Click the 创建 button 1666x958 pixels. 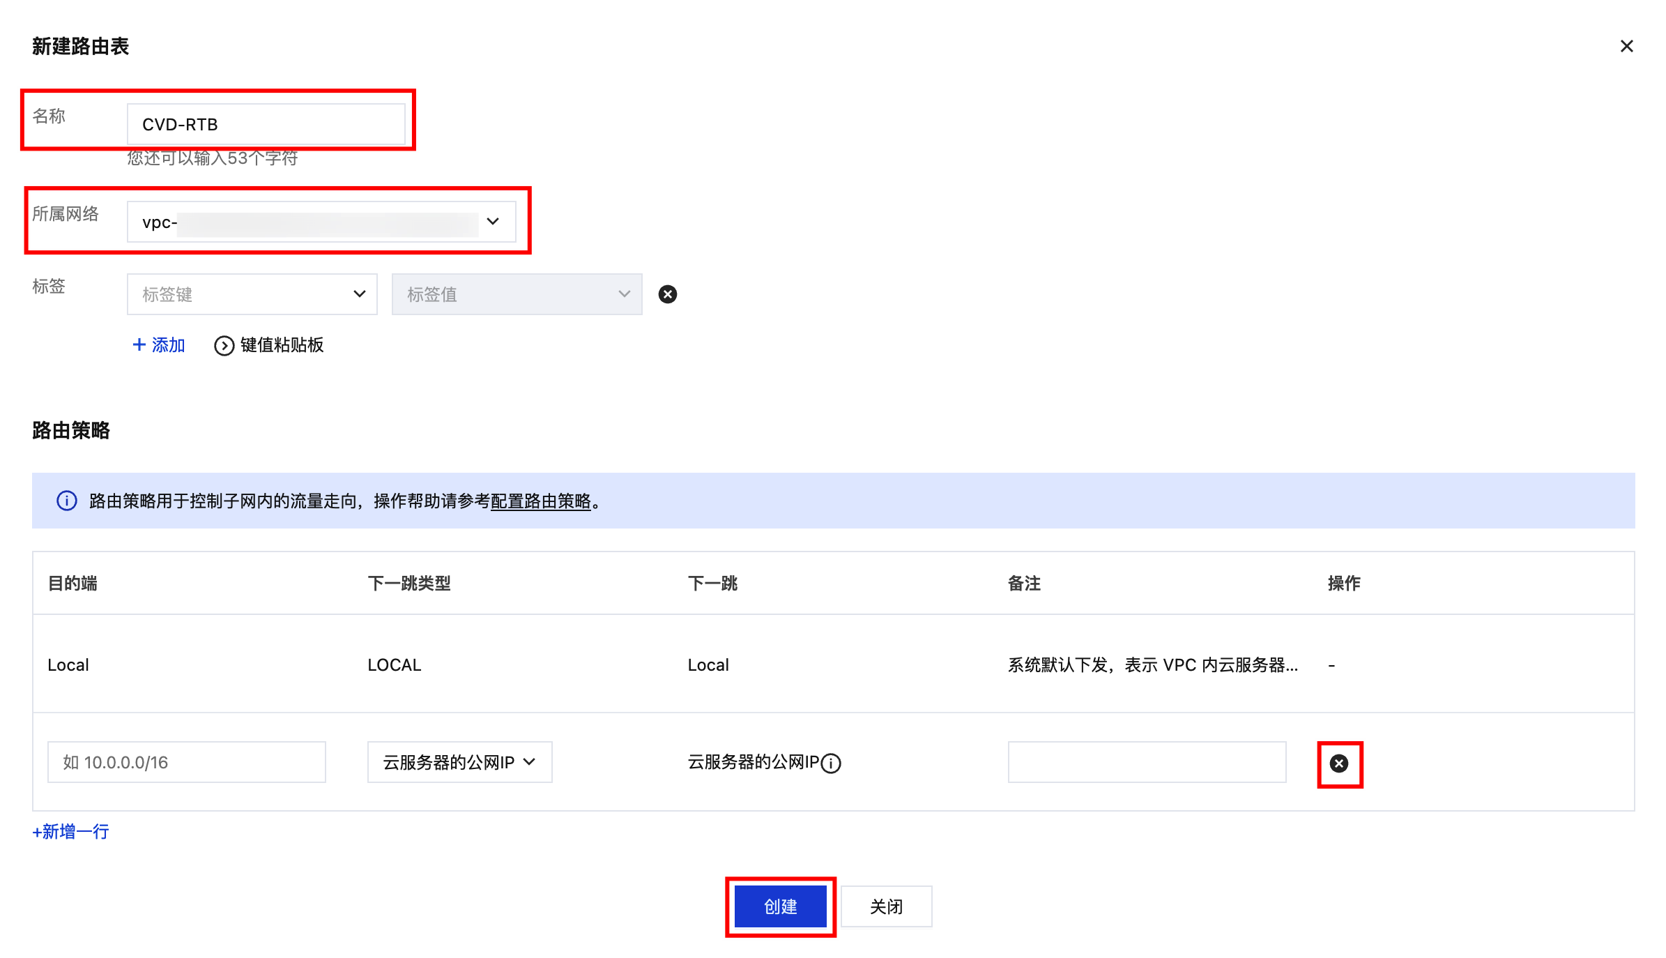(780, 906)
